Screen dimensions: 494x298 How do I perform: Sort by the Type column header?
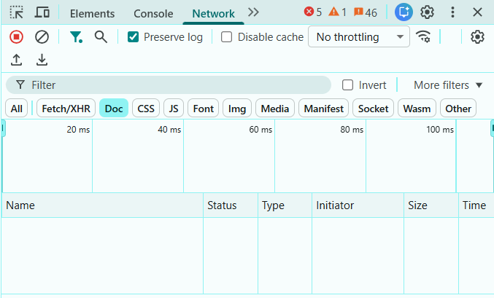pyautogui.click(x=285, y=205)
